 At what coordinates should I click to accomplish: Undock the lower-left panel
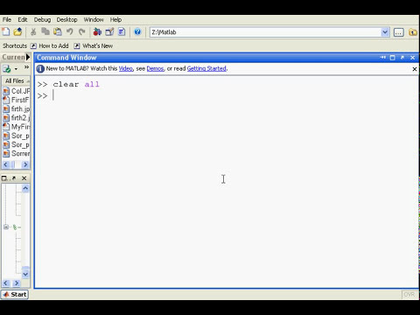(14, 178)
